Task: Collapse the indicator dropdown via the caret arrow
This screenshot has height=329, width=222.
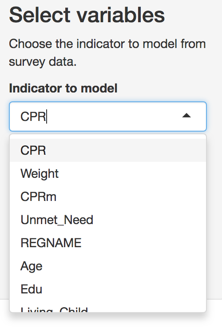Action: (x=186, y=116)
